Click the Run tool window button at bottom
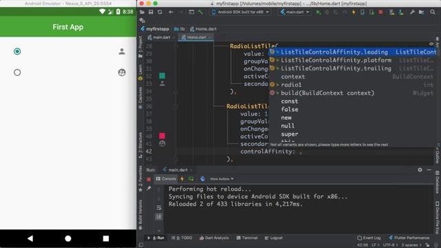441x248 pixels. coord(156,238)
